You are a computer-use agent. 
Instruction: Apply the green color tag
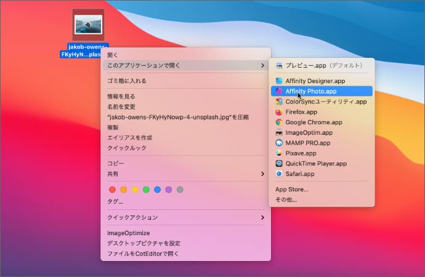tap(146, 190)
